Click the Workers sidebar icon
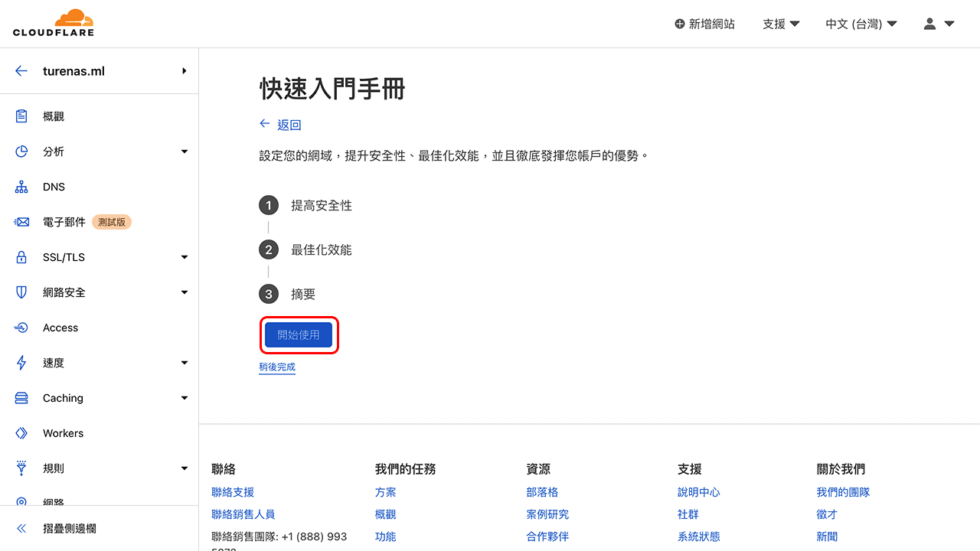 (x=21, y=432)
